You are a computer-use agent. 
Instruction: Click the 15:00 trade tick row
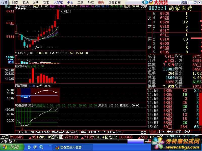[173, 127]
